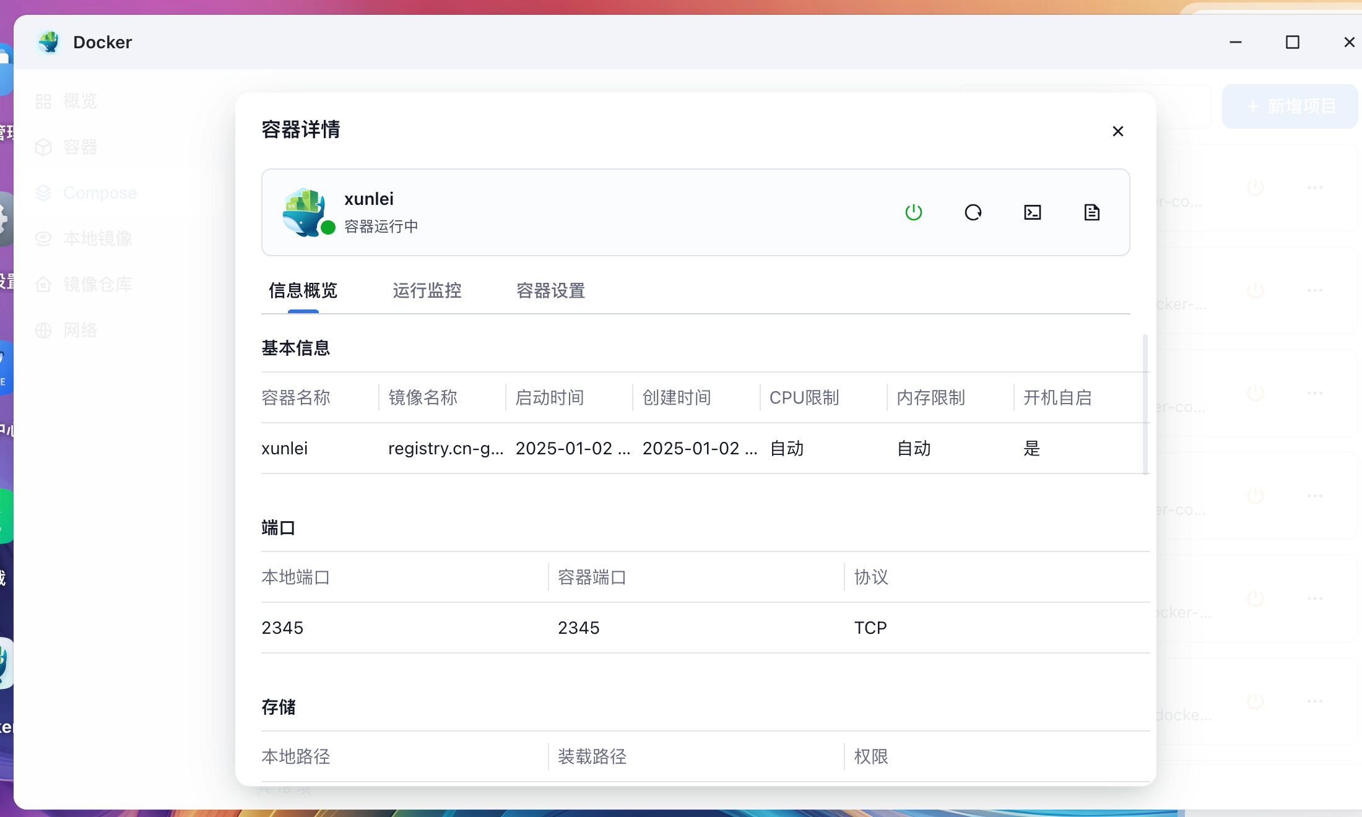
Task: Click the 容器 cube icon in sidebar
Action: pos(43,147)
